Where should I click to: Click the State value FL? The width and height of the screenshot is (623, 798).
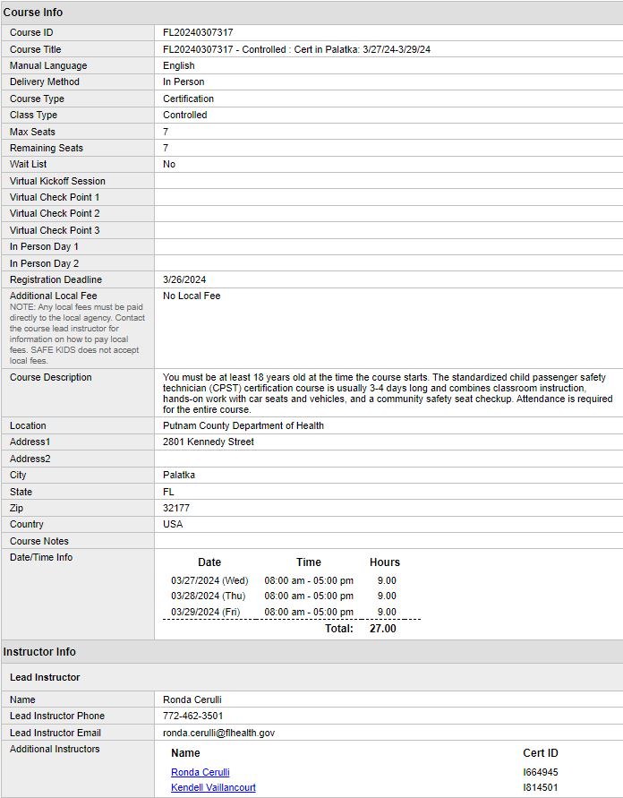pyautogui.click(x=168, y=492)
